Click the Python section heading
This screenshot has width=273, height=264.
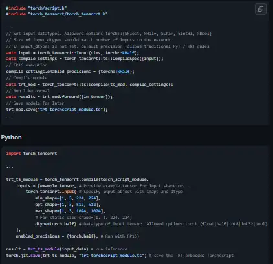coord(11,137)
